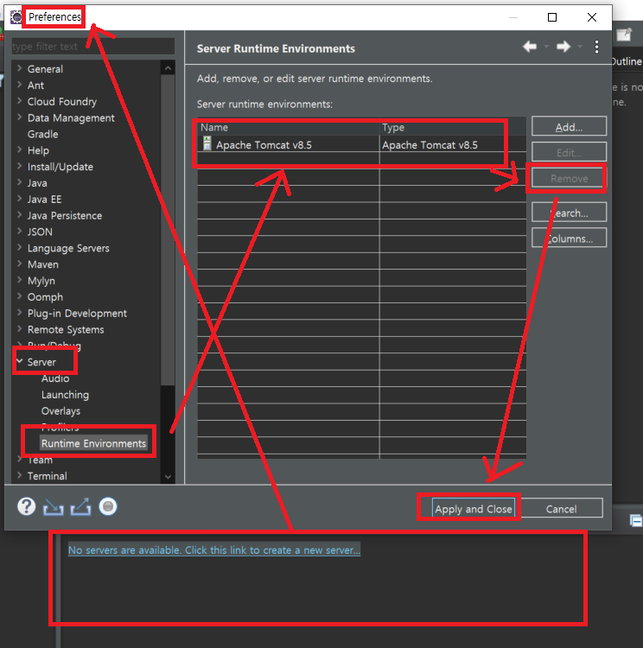
Task: Select Overlays under Server
Action: pyautogui.click(x=60, y=410)
